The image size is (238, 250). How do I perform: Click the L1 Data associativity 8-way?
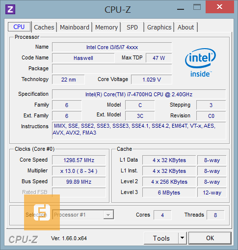click(x=212, y=160)
